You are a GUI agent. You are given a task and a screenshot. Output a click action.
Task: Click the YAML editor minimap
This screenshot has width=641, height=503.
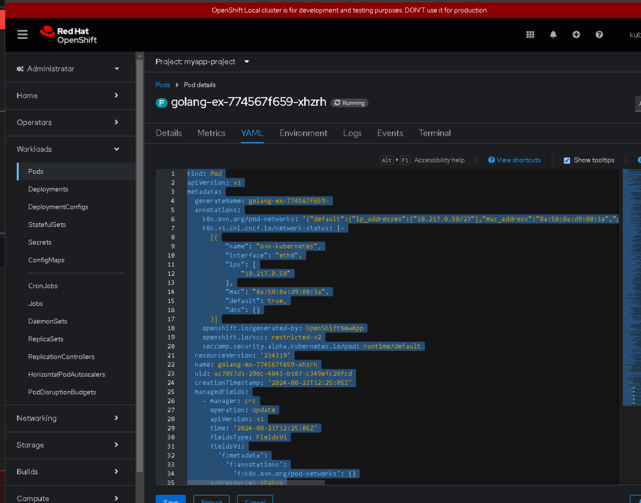click(x=632, y=287)
